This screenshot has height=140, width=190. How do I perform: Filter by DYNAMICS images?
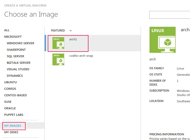coord(15,76)
